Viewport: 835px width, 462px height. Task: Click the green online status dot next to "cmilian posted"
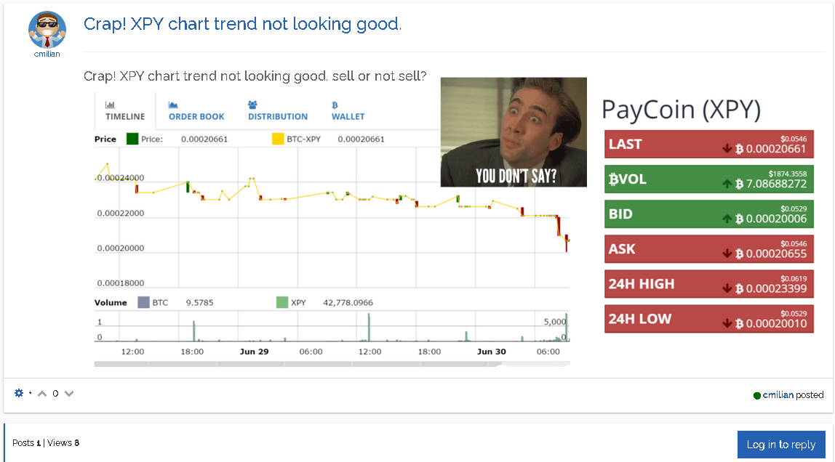(x=756, y=396)
